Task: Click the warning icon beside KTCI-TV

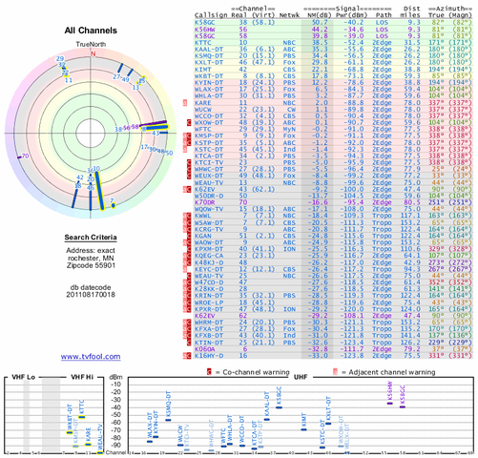Action: point(189,162)
